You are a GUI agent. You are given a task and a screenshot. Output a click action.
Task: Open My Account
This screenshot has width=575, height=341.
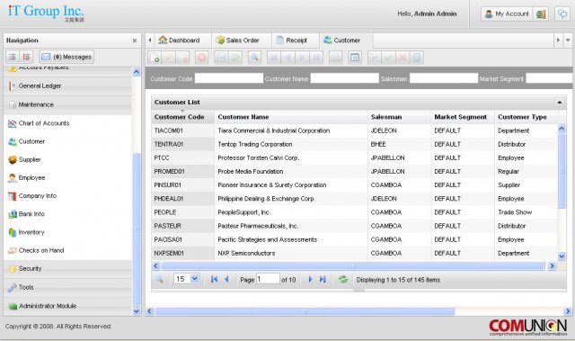508,14
